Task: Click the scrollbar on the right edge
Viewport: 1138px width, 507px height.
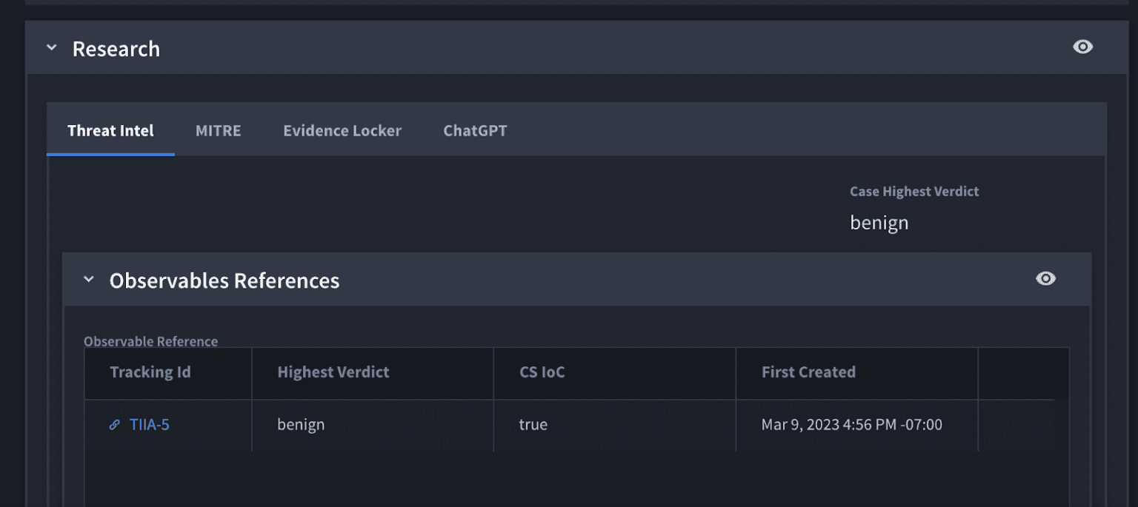Action: coord(1133,252)
